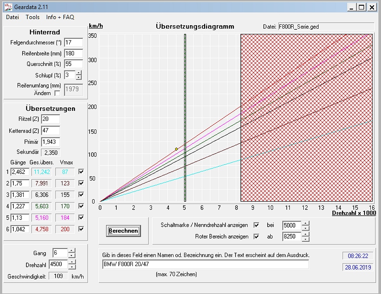Open the Tools menu
This screenshot has width=381, height=294.
pos(33,17)
